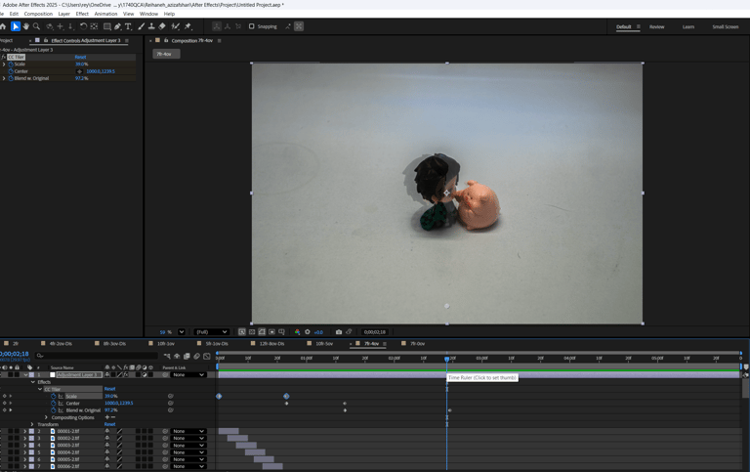Expand Compositing Options in timeline

[47, 417]
